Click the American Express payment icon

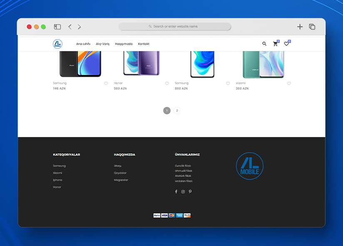click(x=179, y=216)
